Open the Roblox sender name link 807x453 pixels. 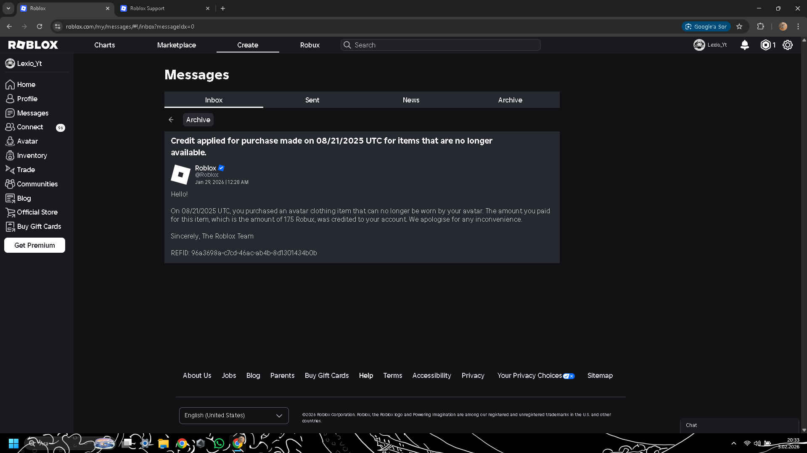coord(206,168)
